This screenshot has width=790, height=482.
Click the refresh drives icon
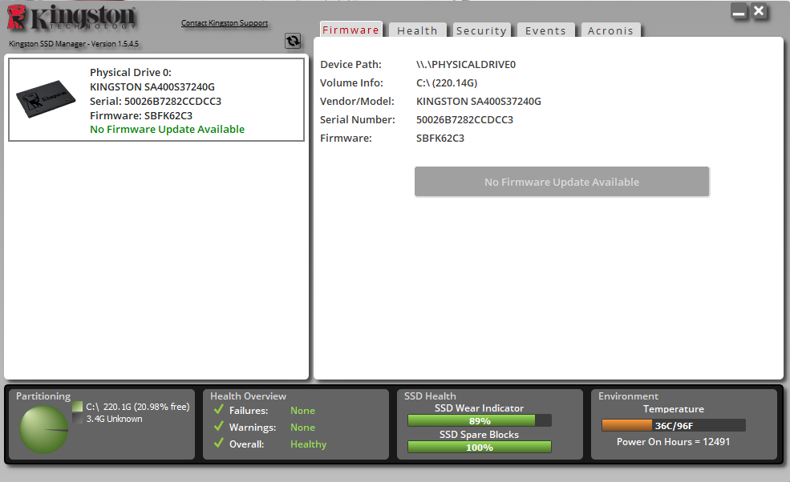(x=293, y=41)
